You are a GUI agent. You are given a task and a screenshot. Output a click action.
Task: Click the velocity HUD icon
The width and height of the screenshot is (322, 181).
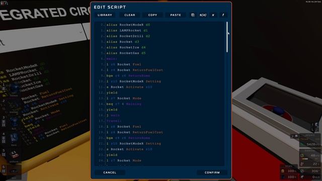[x=302, y=176]
